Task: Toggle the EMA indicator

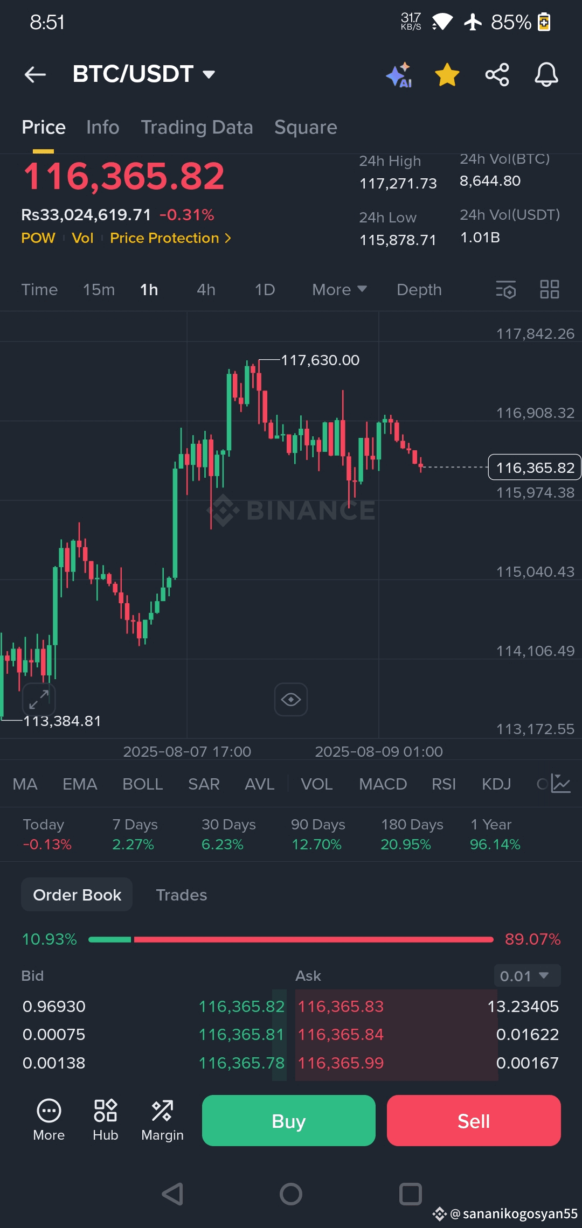Action: point(80,784)
